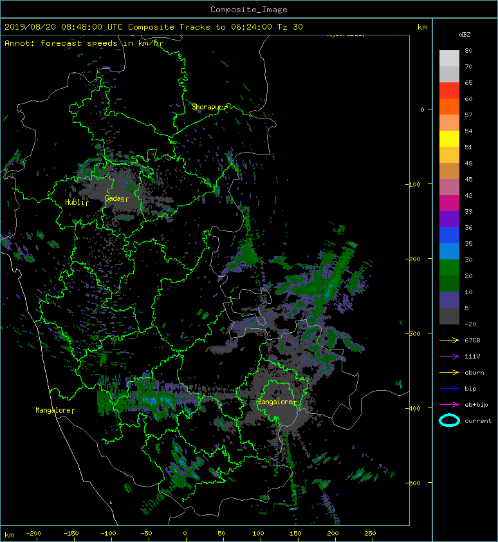Click the km unit label at top right
The image size is (498, 542).
[x=422, y=27]
